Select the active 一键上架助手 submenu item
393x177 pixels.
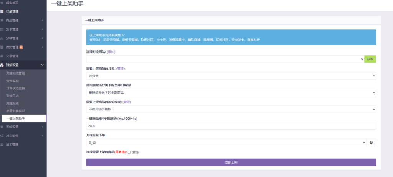[x=24, y=119]
